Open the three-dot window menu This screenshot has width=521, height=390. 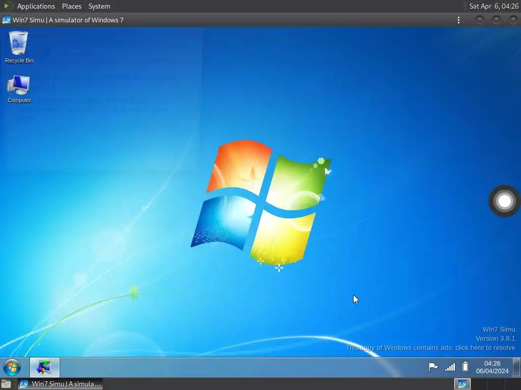click(x=458, y=20)
